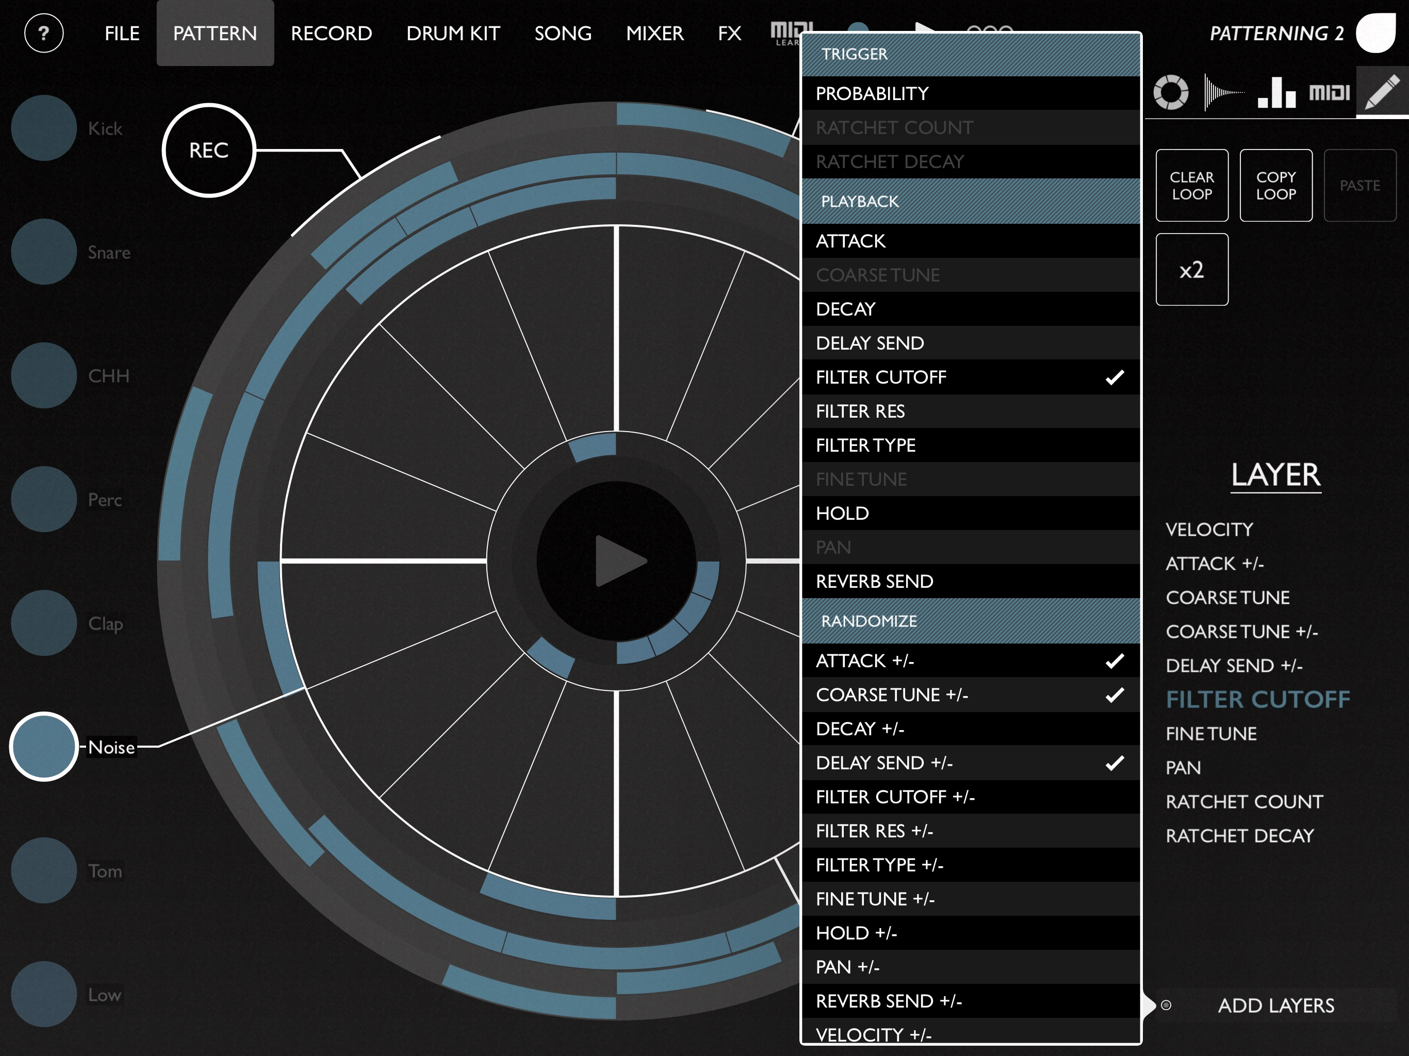Open the MIDI settings tab icon
The width and height of the screenshot is (1409, 1056).
(1329, 93)
